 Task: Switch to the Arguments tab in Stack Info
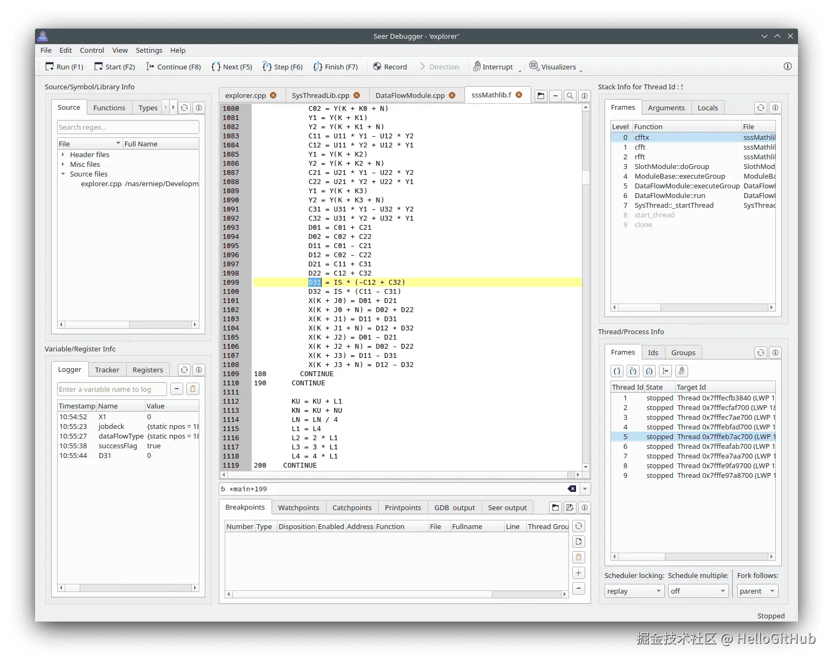[x=666, y=108]
